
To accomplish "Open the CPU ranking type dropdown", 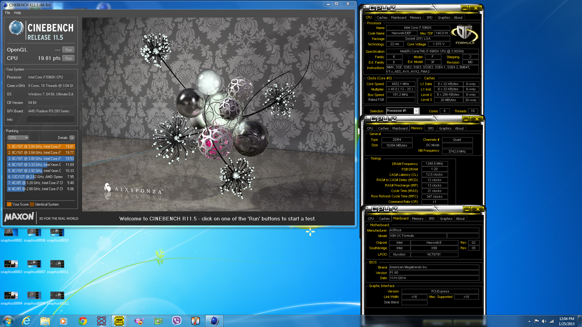I will (18, 138).
